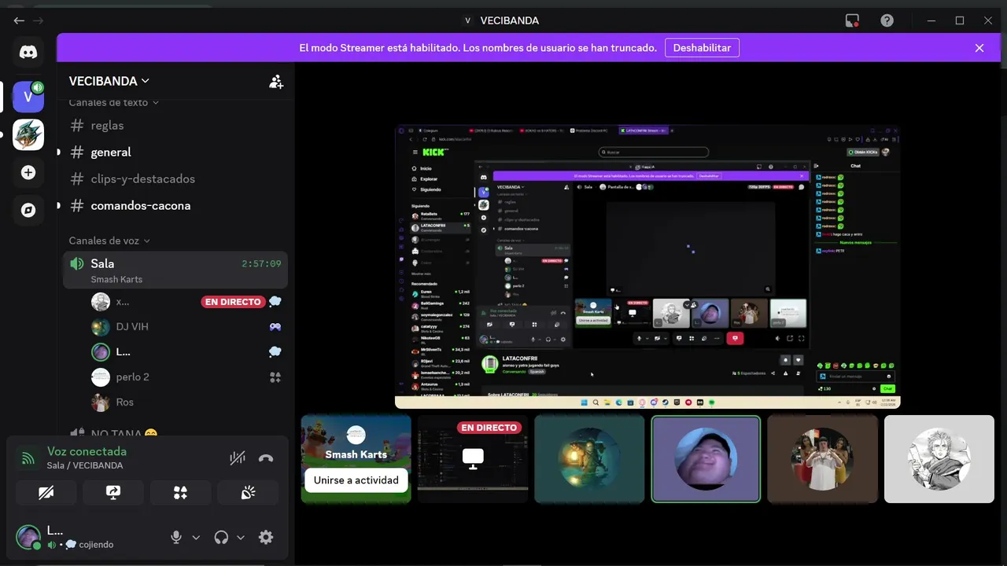Image resolution: width=1007 pixels, height=566 pixels.
Task: Collapse the Canales de voz category
Action: click(x=109, y=241)
